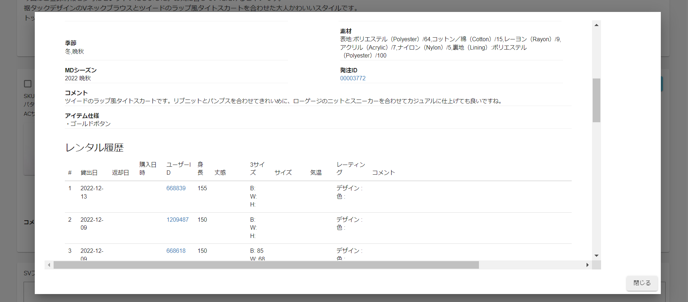This screenshot has width=688, height=302.
Task: Click the horizontal scrollbar right arrow
Action: 587,265
